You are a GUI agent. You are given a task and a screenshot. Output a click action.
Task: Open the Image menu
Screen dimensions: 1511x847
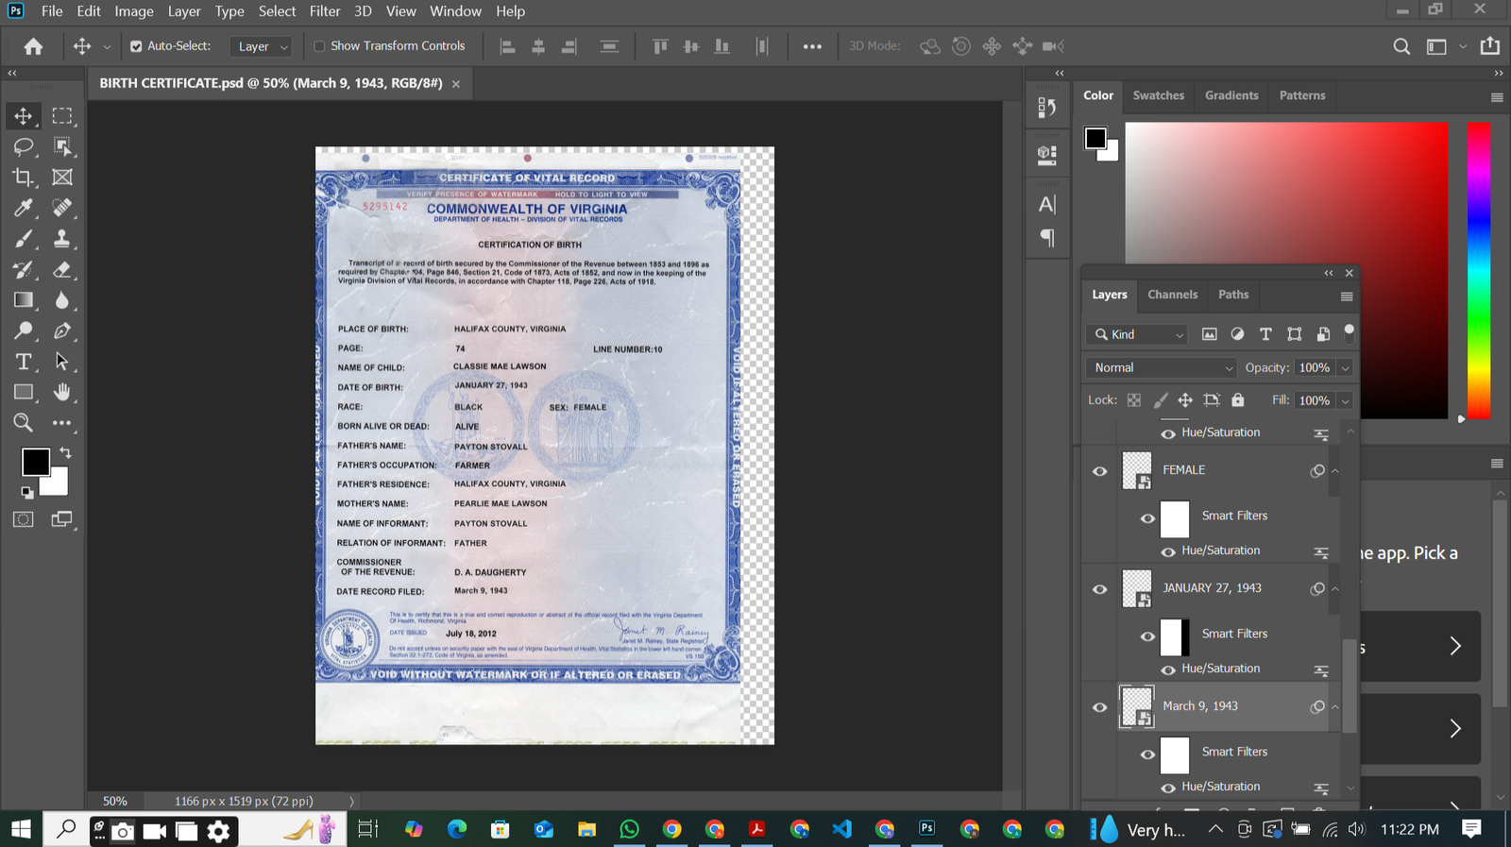(x=134, y=11)
